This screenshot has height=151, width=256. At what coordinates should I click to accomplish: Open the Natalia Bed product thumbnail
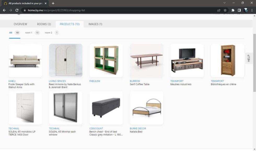146,107
